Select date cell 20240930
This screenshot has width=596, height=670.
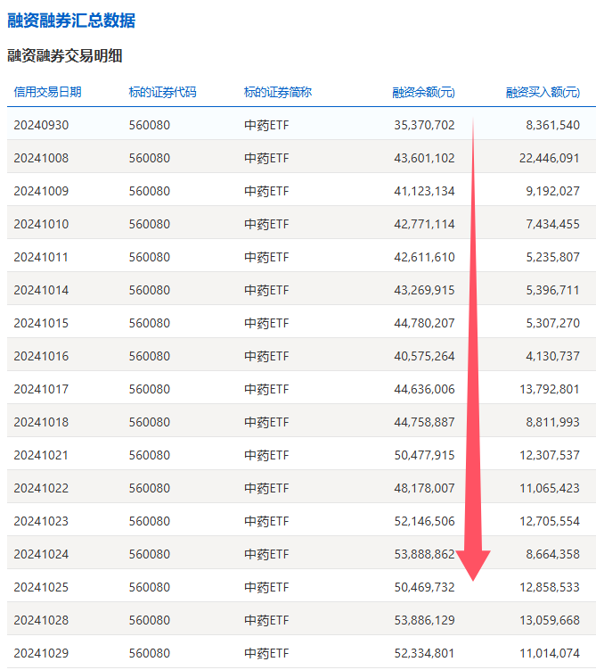[41, 125]
